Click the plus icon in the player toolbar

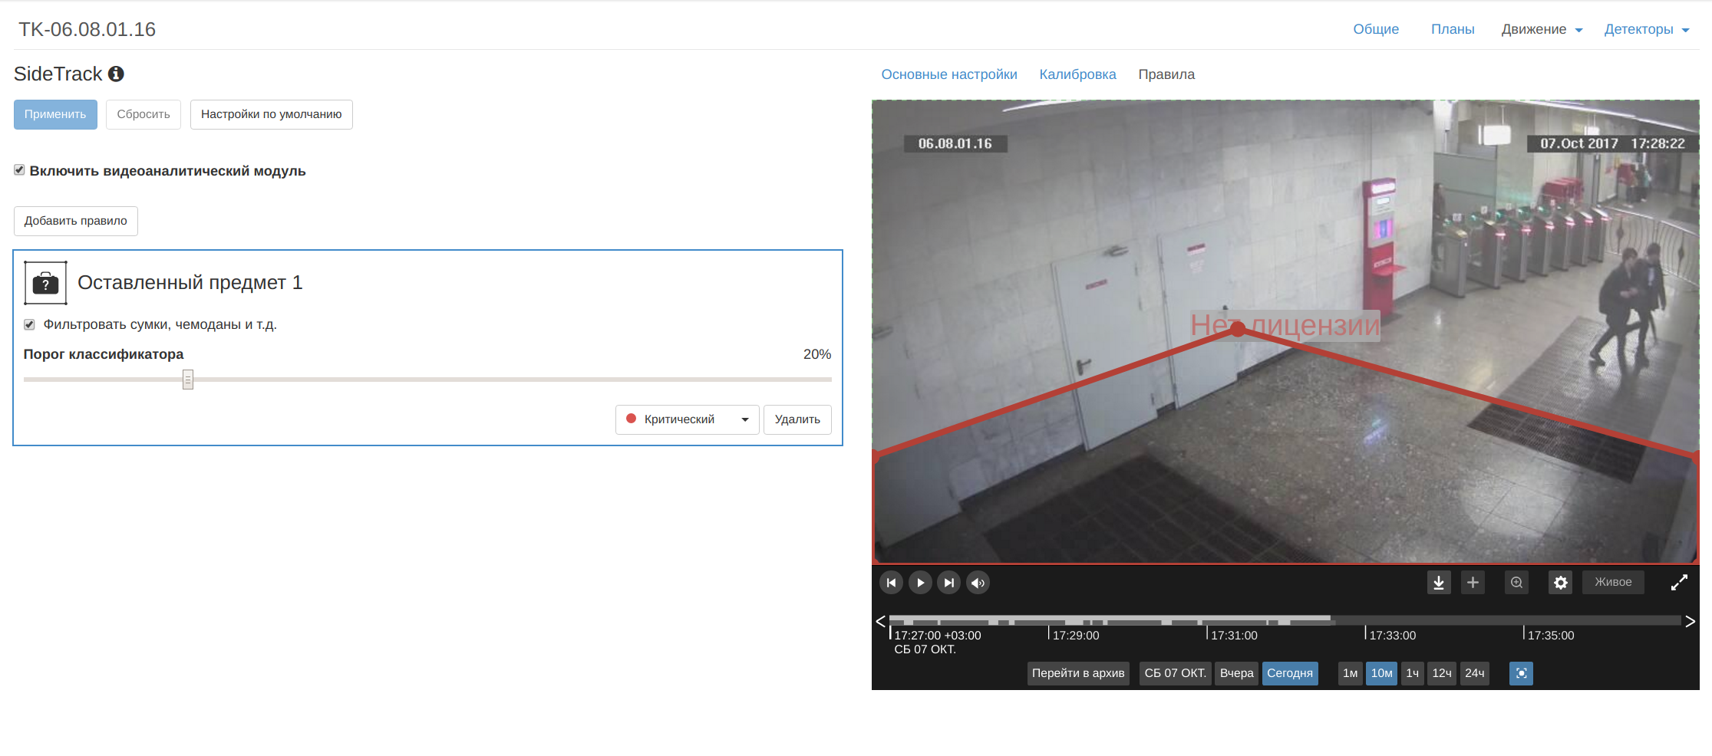[x=1473, y=583]
